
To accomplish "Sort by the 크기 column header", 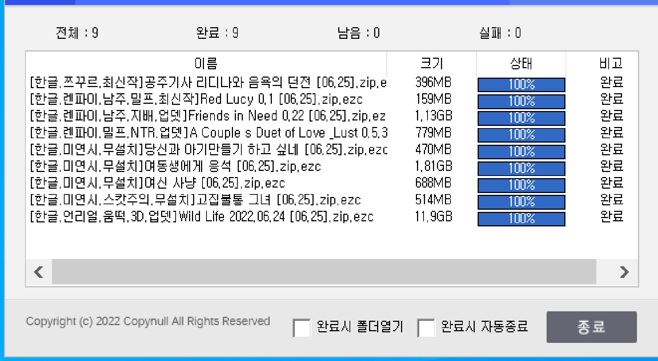I will [x=432, y=64].
